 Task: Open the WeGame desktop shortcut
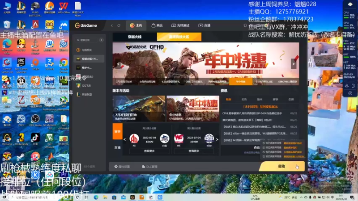tap(7, 139)
